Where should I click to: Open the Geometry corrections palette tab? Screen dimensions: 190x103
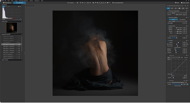[179, 8]
